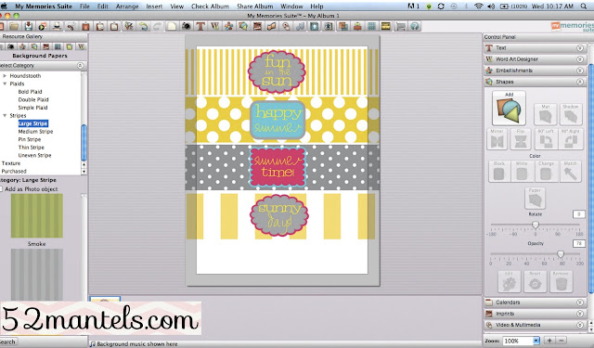Undo the last action
Screen dimensions: 594x348
click(143, 26)
